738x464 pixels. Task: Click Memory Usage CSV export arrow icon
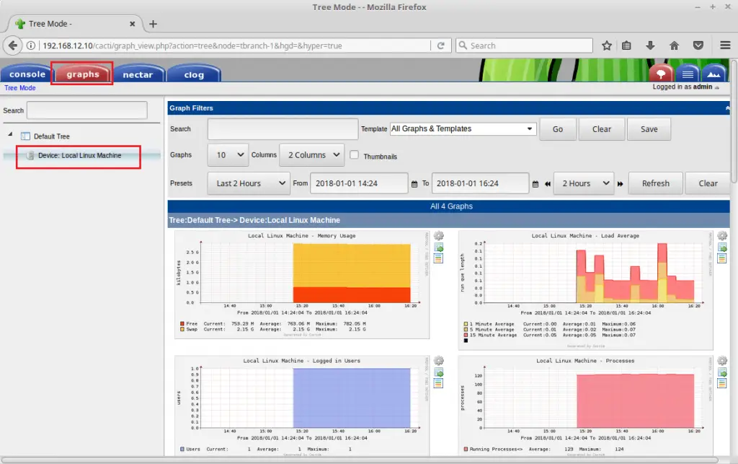click(x=438, y=248)
